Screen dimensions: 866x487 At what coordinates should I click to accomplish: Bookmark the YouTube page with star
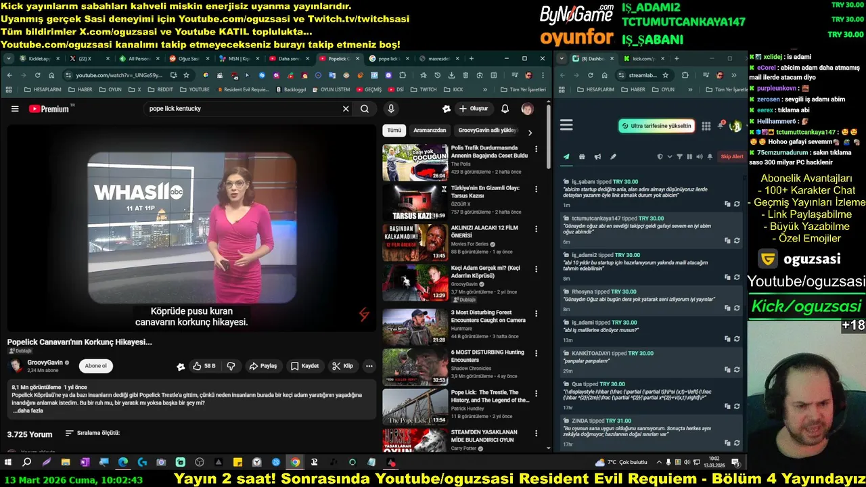coord(187,75)
